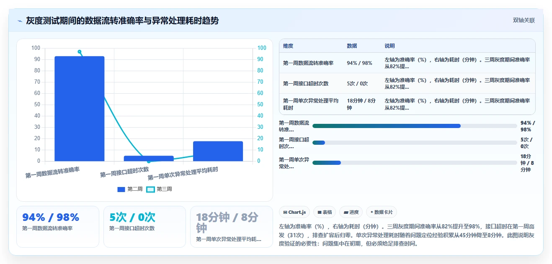Viewport: 552px width, 264px height.
Task: Click the 说明 column header
Action: pos(389,46)
